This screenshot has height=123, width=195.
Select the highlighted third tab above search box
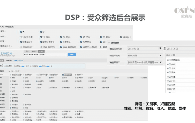click(x=41, y=51)
